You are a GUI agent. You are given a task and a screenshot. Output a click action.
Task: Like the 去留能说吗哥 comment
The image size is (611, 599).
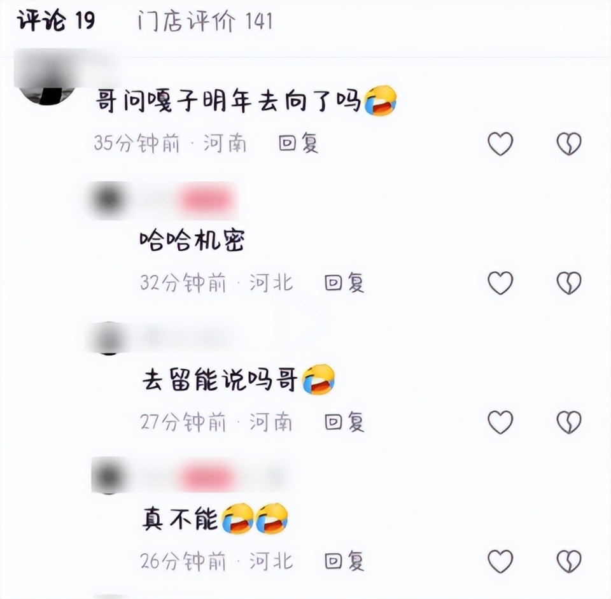[500, 421]
